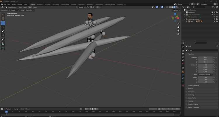The width and height of the screenshot is (219, 117).
Task: Toggle Collection exclude checkbox in outliner
Action: click(x=212, y=12)
